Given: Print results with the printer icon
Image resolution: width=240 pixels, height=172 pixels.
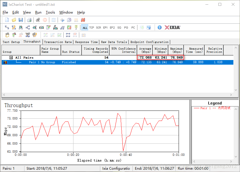Looking at the screenshot, I should pos(29,20).
